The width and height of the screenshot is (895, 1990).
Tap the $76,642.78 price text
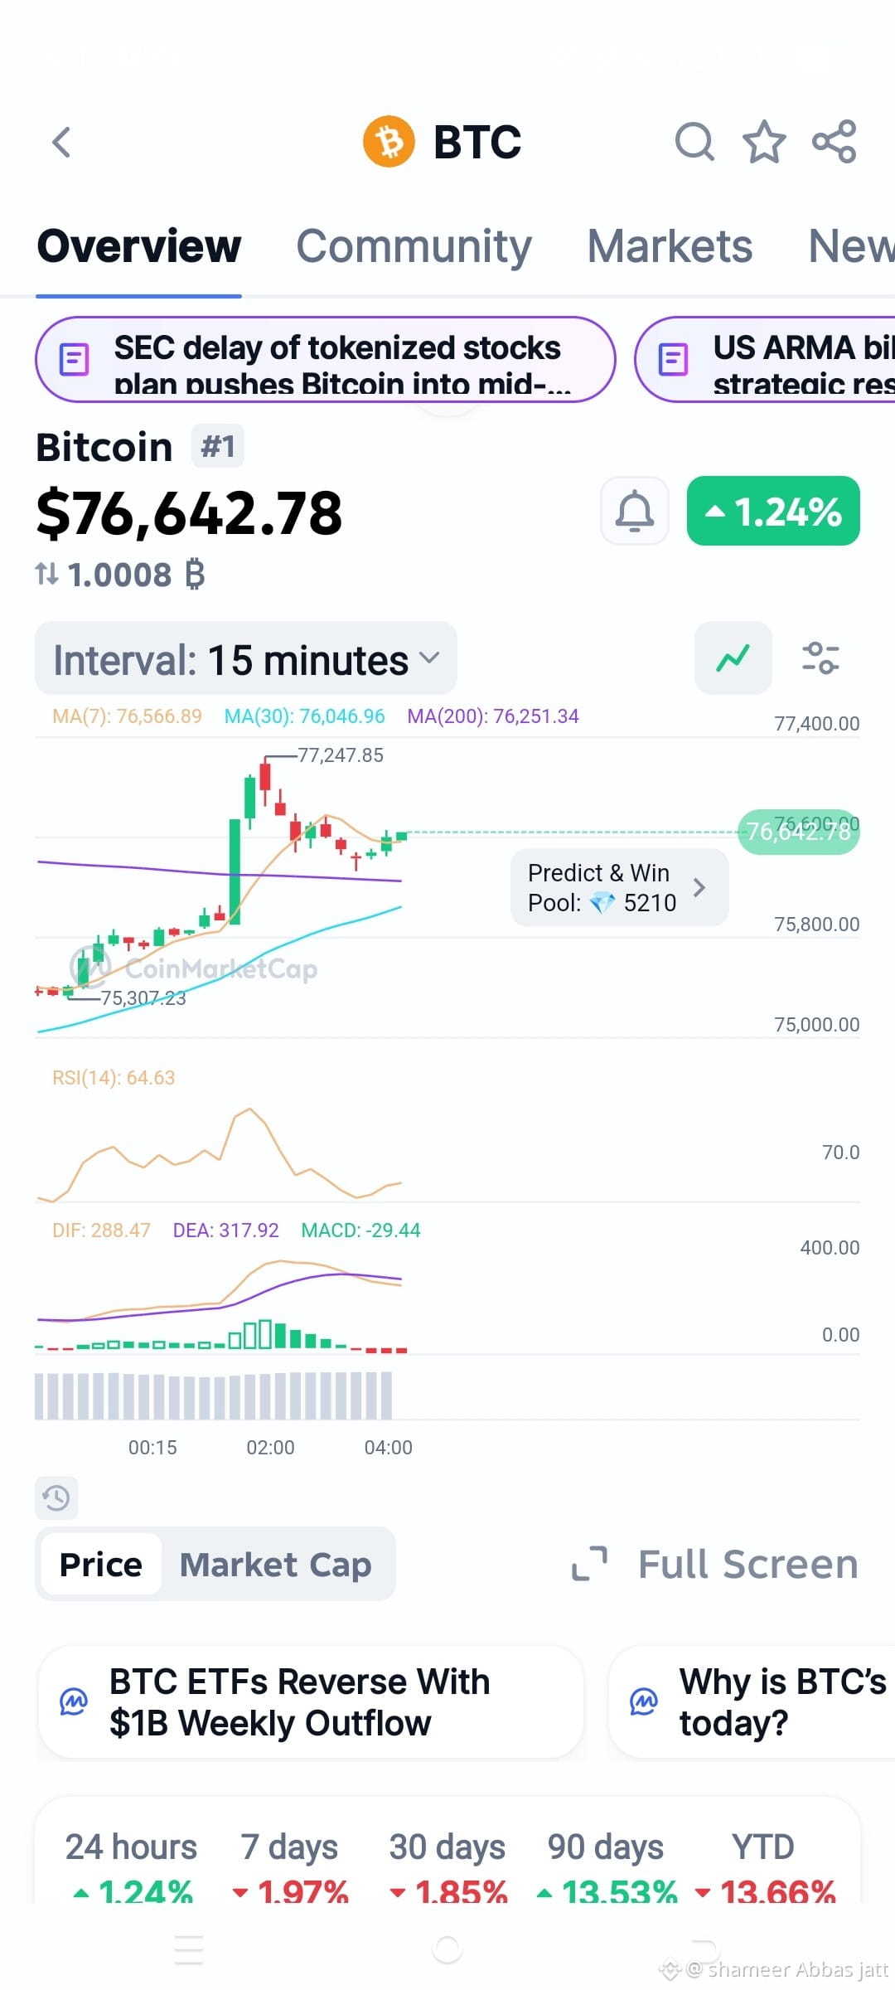point(189,512)
